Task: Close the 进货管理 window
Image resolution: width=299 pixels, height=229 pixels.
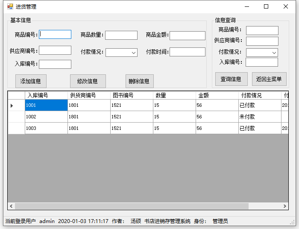Action: click(x=286, y=7)
